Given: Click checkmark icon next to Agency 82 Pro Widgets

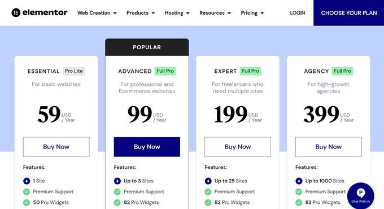Looking at the screenshot, I should click(x=299, y=203).
